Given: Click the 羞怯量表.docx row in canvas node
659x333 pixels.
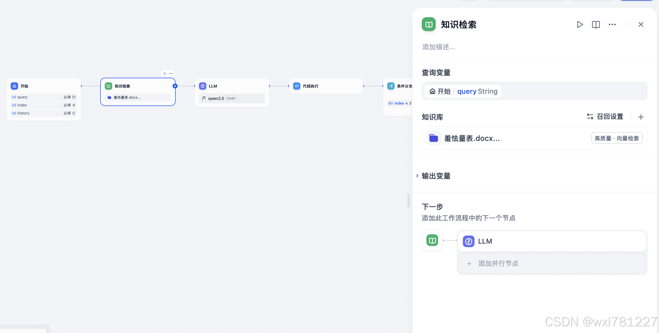Looking at the screenshot, I should [x=138, y=98].
